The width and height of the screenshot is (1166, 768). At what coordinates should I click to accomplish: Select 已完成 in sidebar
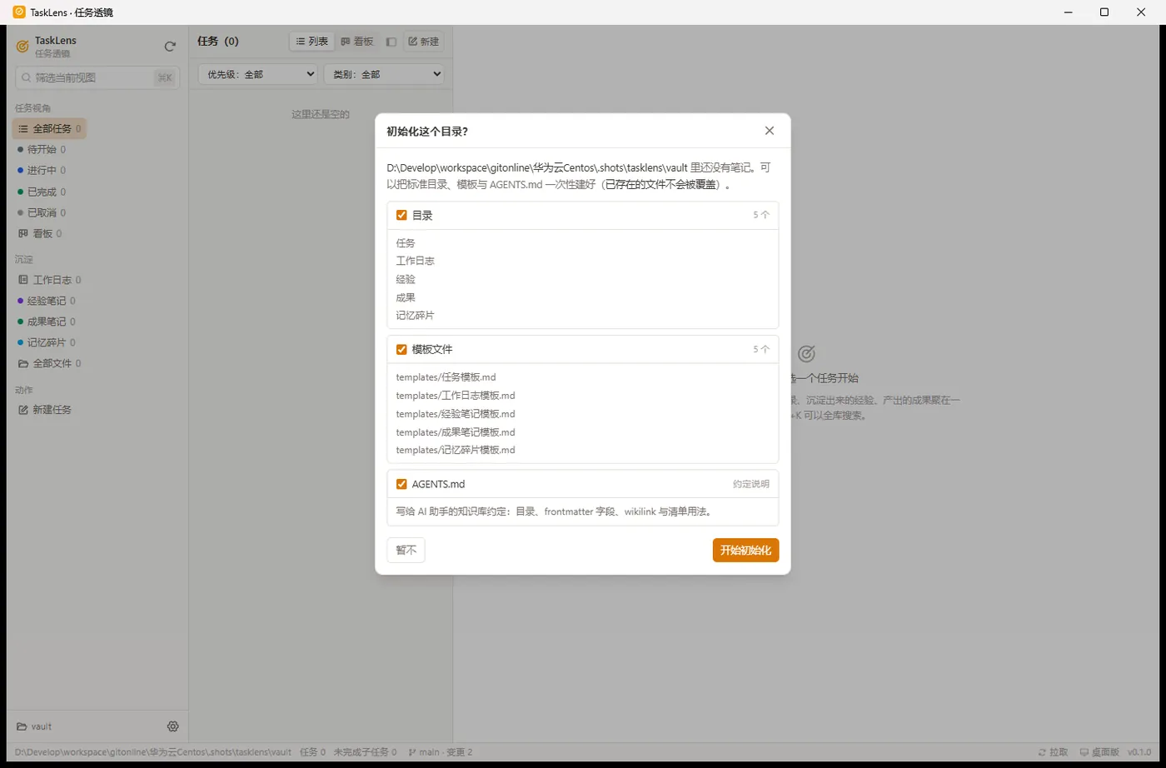pyautogui.click(x=41, y=192)
